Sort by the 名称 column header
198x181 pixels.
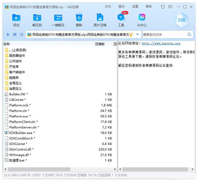pos(7,44)
